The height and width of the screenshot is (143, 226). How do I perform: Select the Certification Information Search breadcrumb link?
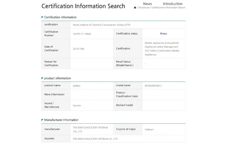(x=169, y=8)
